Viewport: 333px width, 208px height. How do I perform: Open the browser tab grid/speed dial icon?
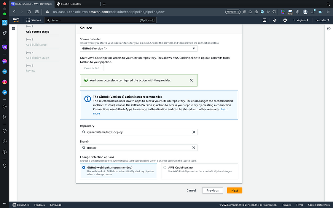coord(37,12)
